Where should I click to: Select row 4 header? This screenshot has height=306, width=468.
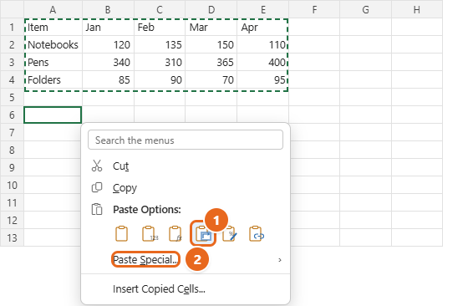click(12, 79)
